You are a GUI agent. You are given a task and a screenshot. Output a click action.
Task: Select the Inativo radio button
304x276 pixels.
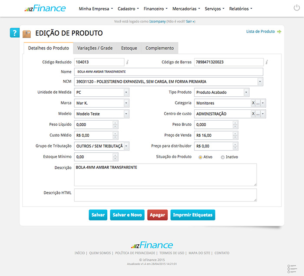click(x=223, y=157)
